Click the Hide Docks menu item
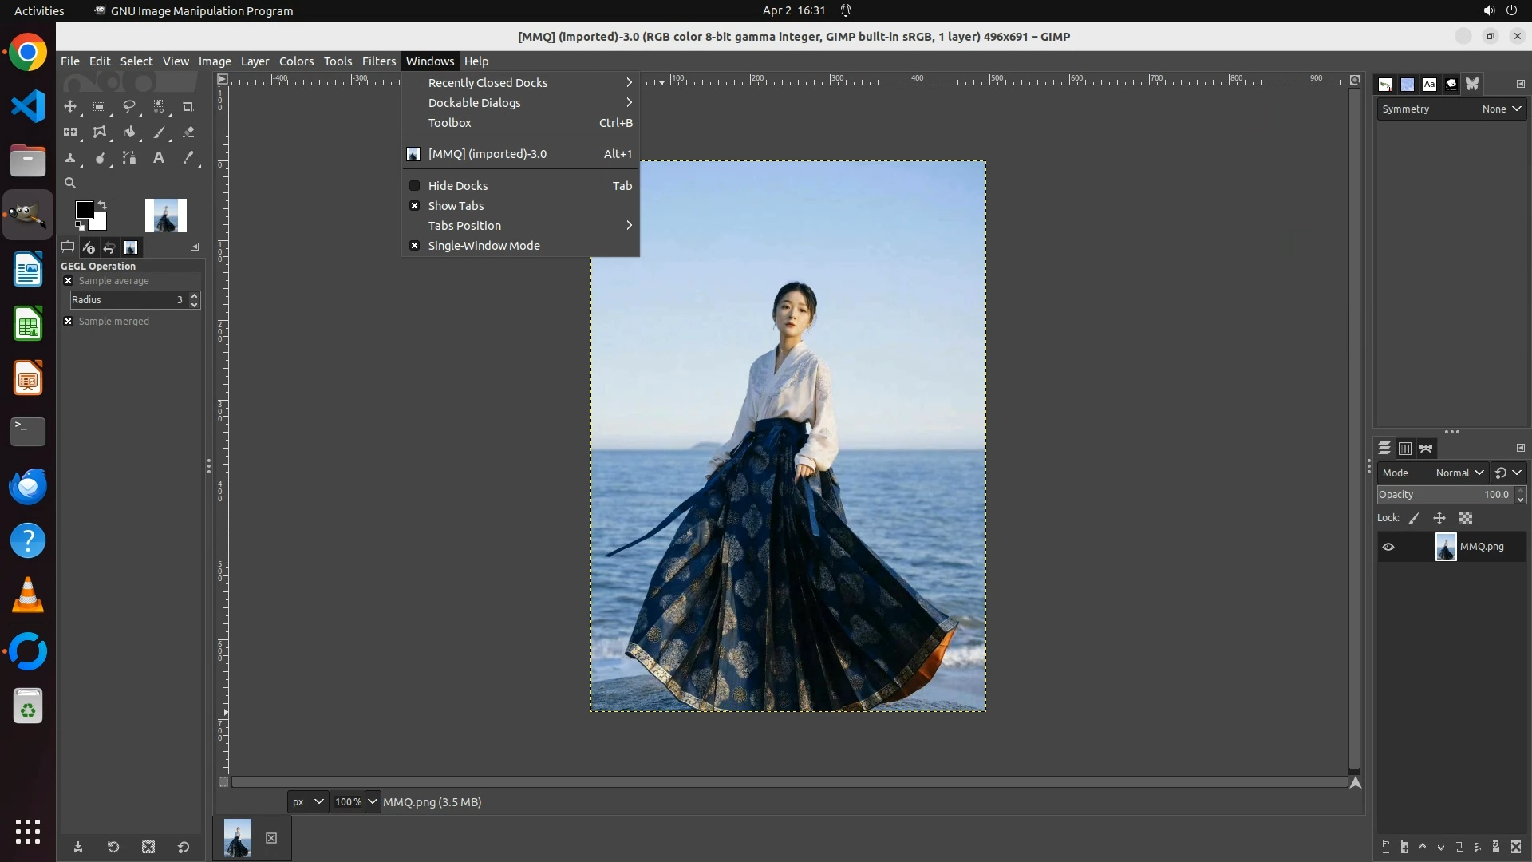Viewport: 1532px width, 862px height. [457, 186]
